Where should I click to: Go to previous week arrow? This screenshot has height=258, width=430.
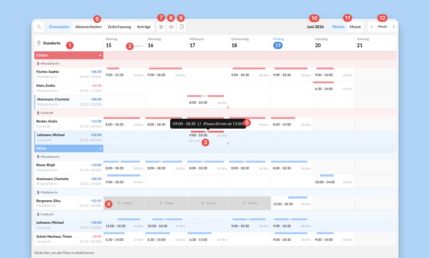371,27
